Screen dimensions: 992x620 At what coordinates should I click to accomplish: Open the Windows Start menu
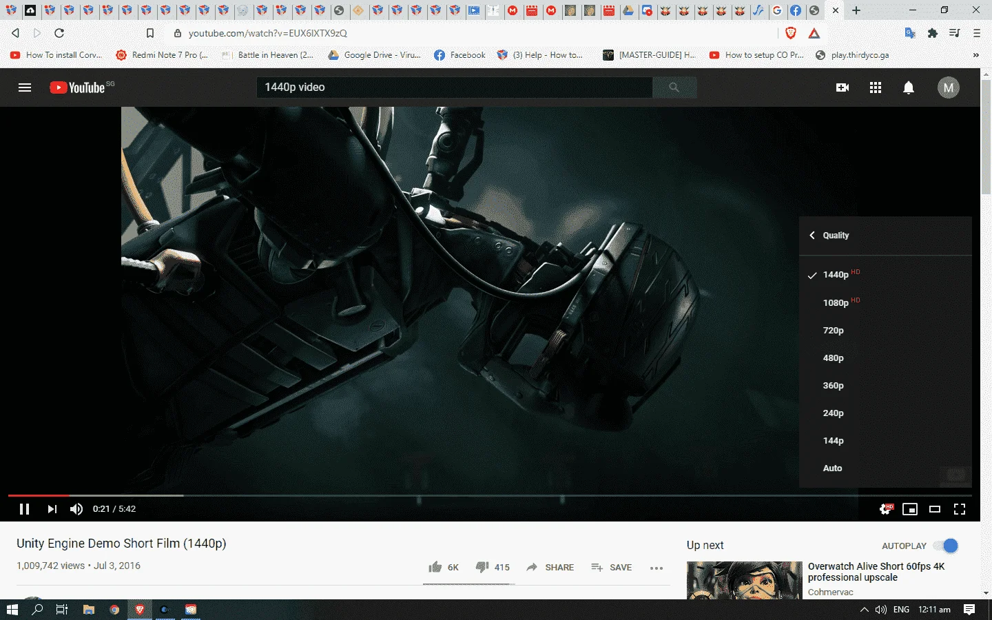12,610
